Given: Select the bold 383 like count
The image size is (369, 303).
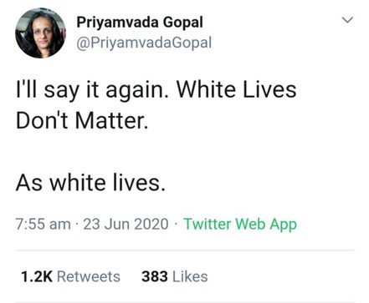Looking at the screenshot, I should click(155, 276).
